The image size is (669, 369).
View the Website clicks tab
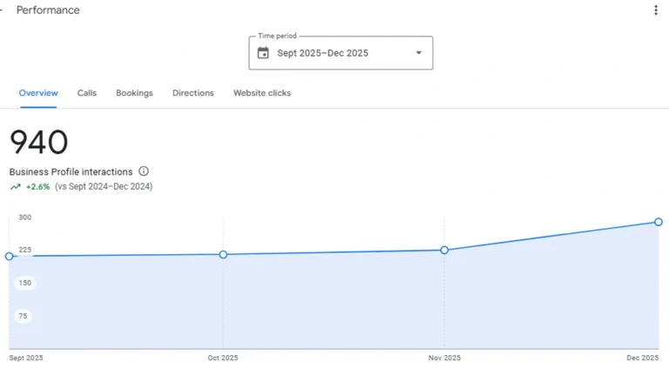pos(261,93)
